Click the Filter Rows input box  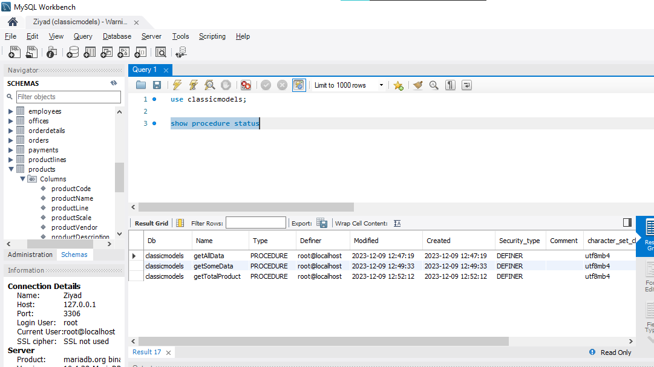click(x=256, y=223)
